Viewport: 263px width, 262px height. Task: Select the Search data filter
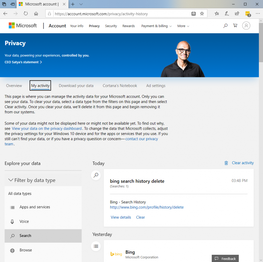click(x=43, y=236)
